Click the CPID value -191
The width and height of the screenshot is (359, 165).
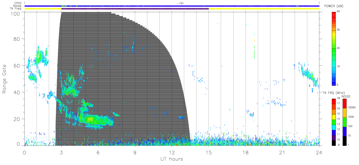coord(180,3)
